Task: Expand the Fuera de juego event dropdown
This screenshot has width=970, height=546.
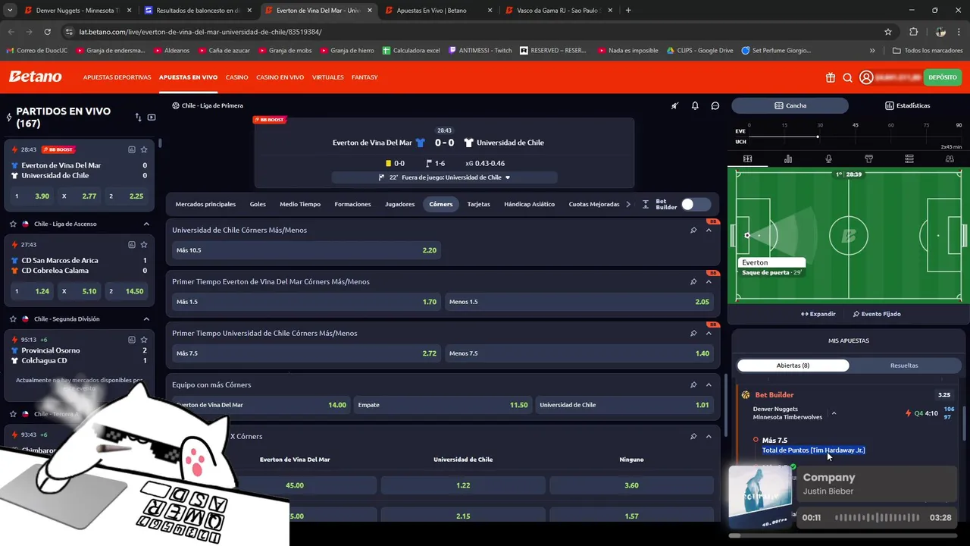Action: (x=508, y=177)
